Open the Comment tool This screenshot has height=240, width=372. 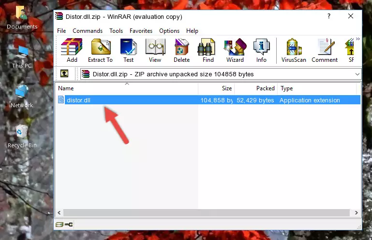click(x=325, y=51)
